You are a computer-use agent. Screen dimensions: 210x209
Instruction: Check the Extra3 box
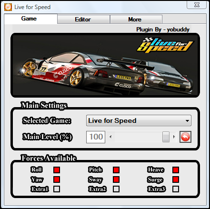176,189
